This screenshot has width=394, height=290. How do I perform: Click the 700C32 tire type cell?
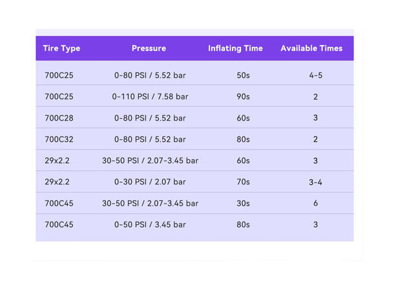(x=59, y=139)
